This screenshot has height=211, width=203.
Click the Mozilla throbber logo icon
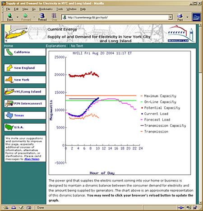click(196, 17)
